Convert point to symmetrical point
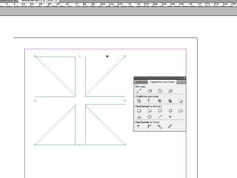This screenshot has height=178, width=237. tap(170, 126)
